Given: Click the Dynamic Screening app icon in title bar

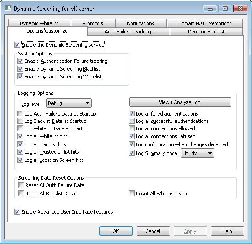Looking at the screenshot, I should click(x=8, y=8).
